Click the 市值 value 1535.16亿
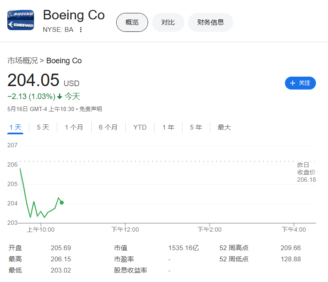 (184, 248)
